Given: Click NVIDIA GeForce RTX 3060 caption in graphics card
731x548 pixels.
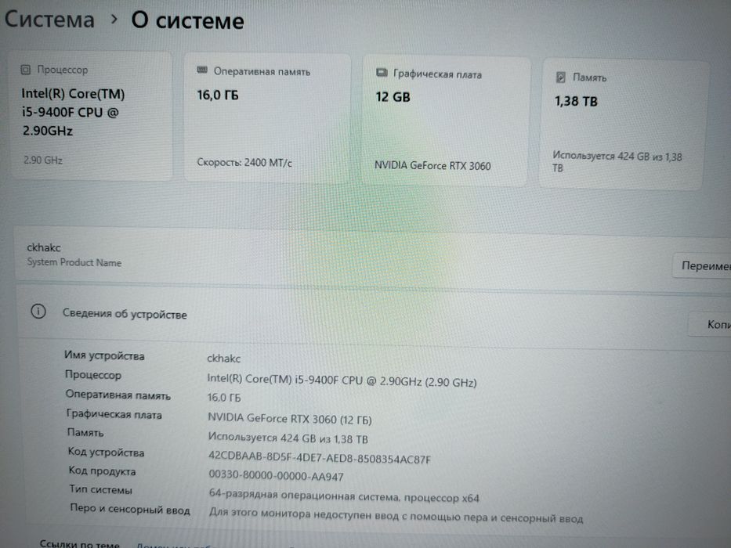Looking at the screenshot, I should point(432,165).
